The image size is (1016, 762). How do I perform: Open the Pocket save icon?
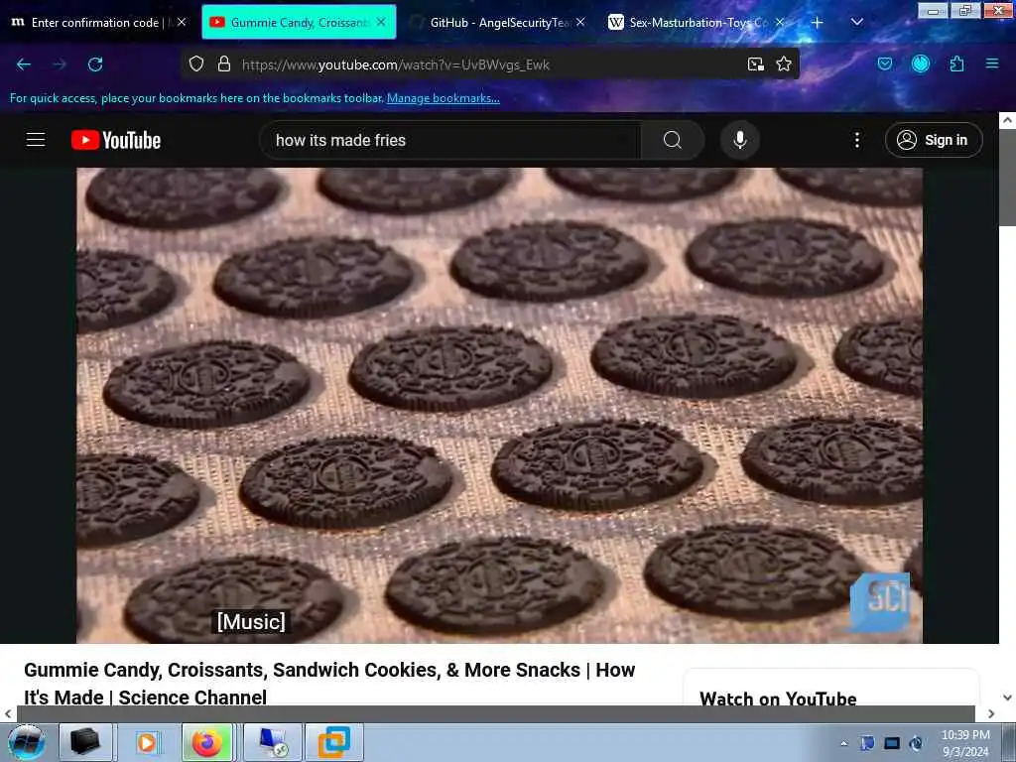(x=884, y=63)
